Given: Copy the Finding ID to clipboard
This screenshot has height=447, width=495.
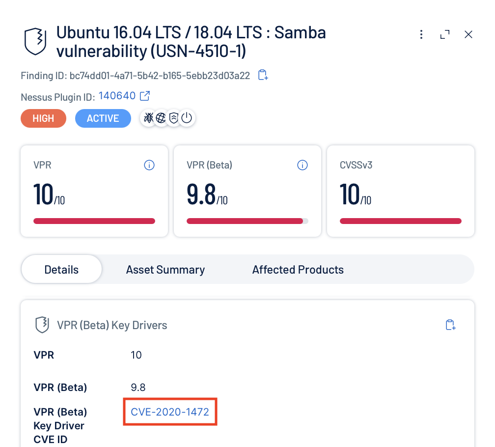Looking at the screenshot, I should 263,75.
